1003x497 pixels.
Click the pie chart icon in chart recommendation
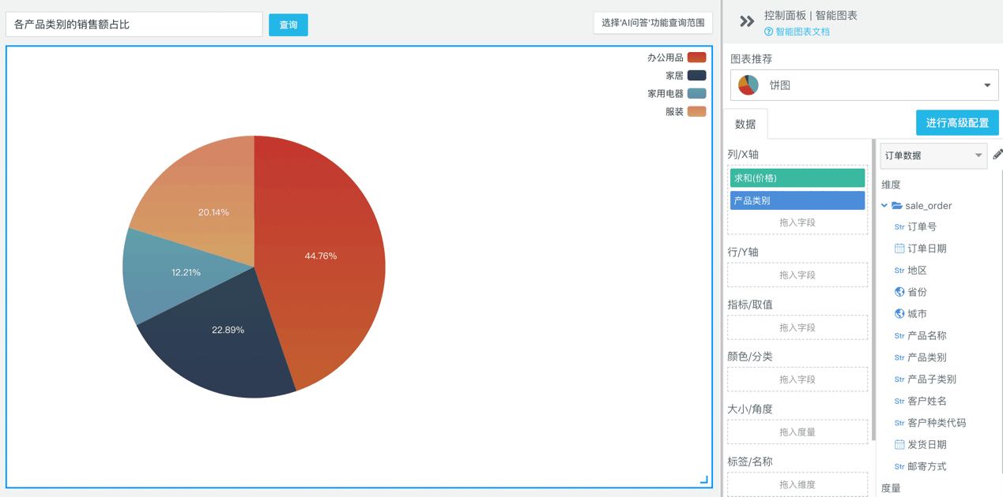[x=748, y=85]
